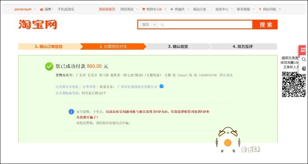Click the phone number 13640976706
308x164 pixels.
coord(208,75)
